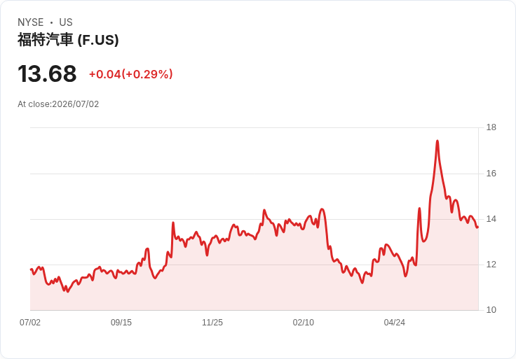Click the NYSE exchange label
516x359 pixels.
31,22
